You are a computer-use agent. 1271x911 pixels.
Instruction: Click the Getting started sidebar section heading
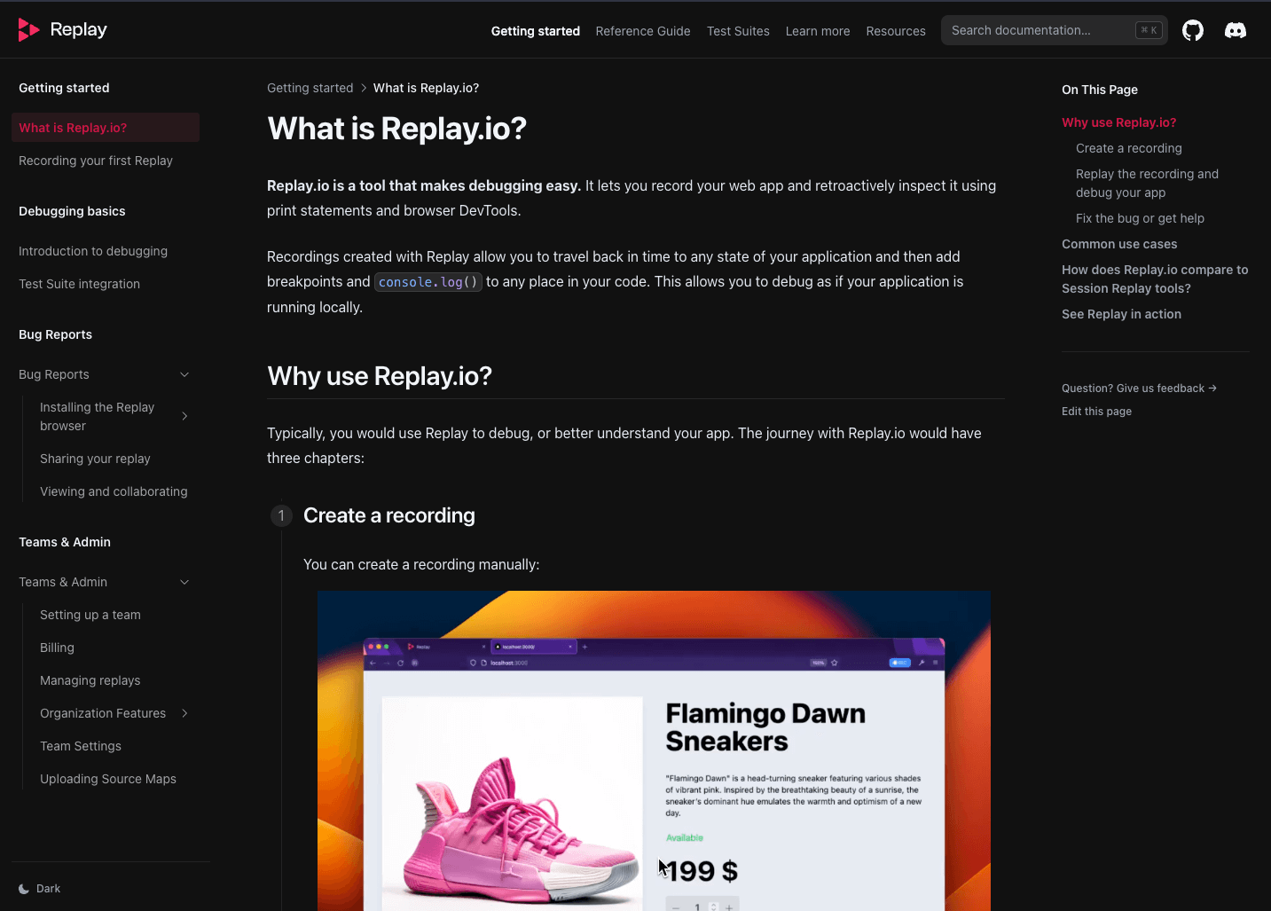[x=64, y=88]
